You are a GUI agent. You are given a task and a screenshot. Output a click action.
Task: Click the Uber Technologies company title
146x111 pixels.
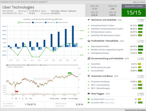tap(18, 7)
